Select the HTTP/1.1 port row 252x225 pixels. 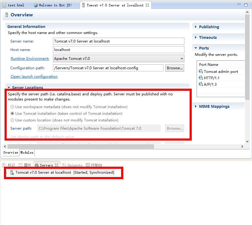point(221,78)
